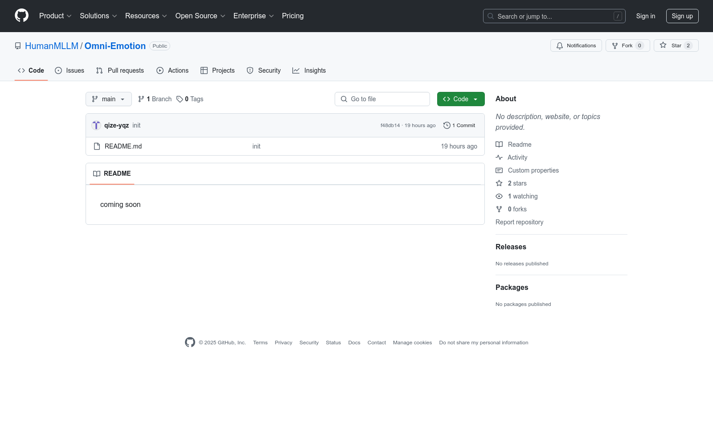Open the Product dropdown menu
The height and width of the screenshot is (446, 713).
[x=55, y=16]
